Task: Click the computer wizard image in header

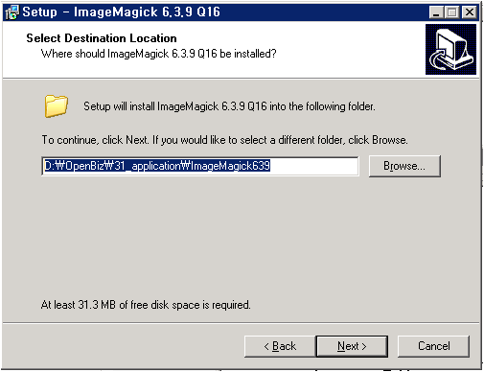Action: [x=450, y=50]
